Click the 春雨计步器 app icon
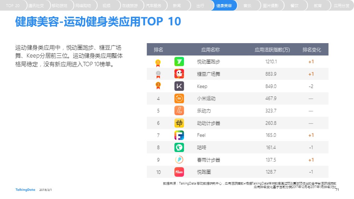 pyautogui.click(x=179, y=160)
